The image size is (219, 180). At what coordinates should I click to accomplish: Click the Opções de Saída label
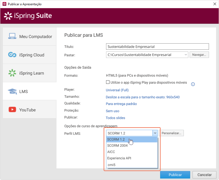(x=78, y=67)
